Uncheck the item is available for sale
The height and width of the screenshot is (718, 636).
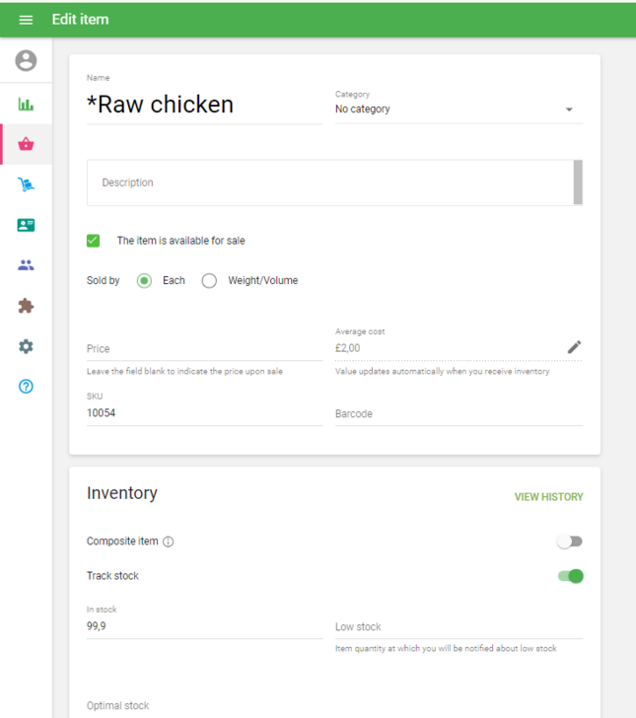[x=94, y=241]
